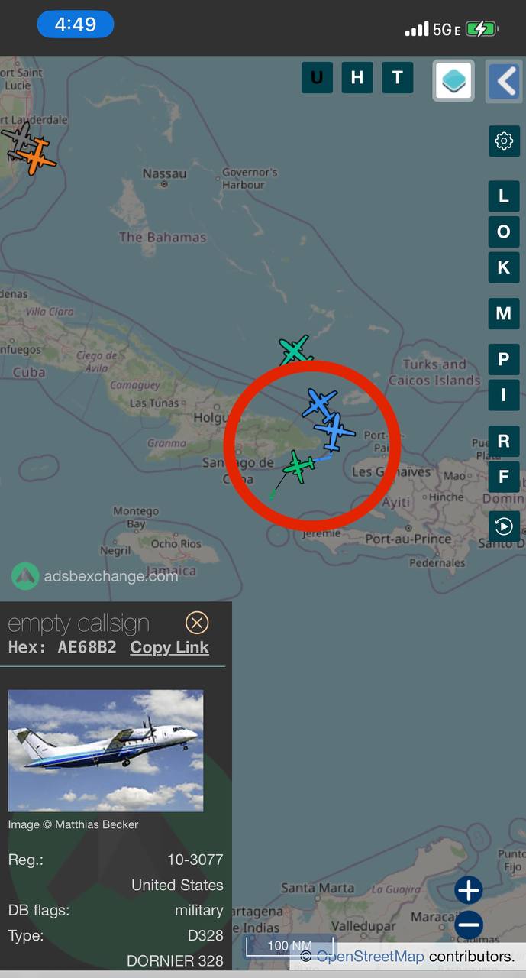The height and width of the screenshot is (978, 526).
Task: Close the aircraft info panel
Action: (197, 623)
